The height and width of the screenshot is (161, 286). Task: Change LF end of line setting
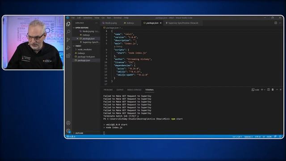[264, 136]
